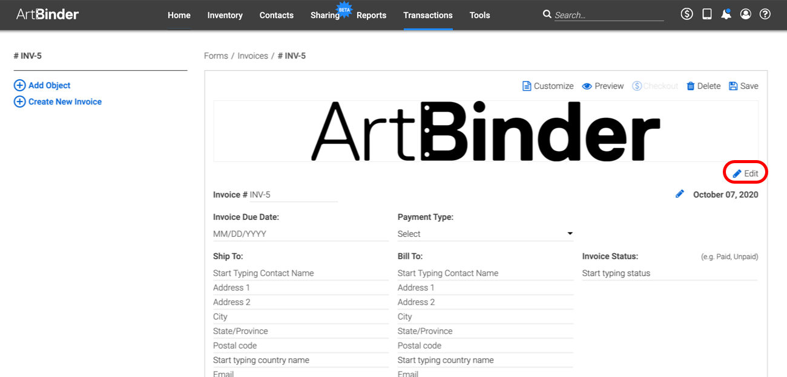This screenshot has height=377, width=787.
Task: Click the Invoice Due Date field
Action: 301,234
